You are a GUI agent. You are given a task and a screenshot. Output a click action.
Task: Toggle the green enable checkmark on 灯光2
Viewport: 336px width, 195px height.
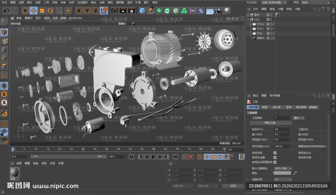pos(273,24)
